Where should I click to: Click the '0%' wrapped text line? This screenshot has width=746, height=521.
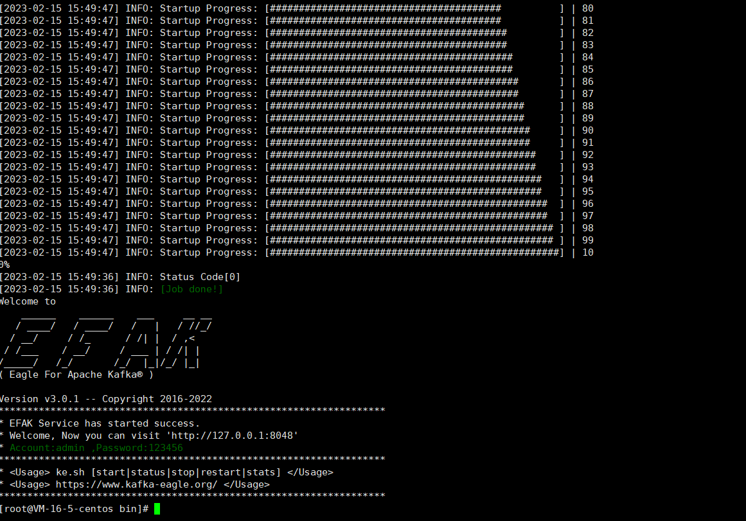pos(4,265)
